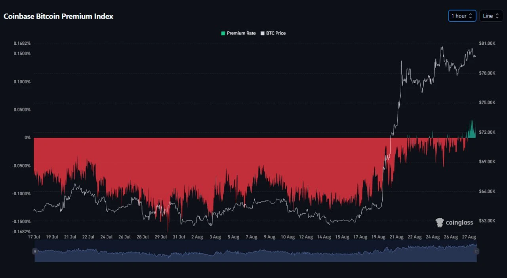The image size is (507, 278).
Task: Click the $81.00K price axis label
Action: click(487, 44)
